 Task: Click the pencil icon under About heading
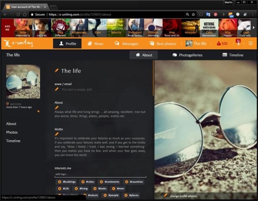[x=57, y=108]
